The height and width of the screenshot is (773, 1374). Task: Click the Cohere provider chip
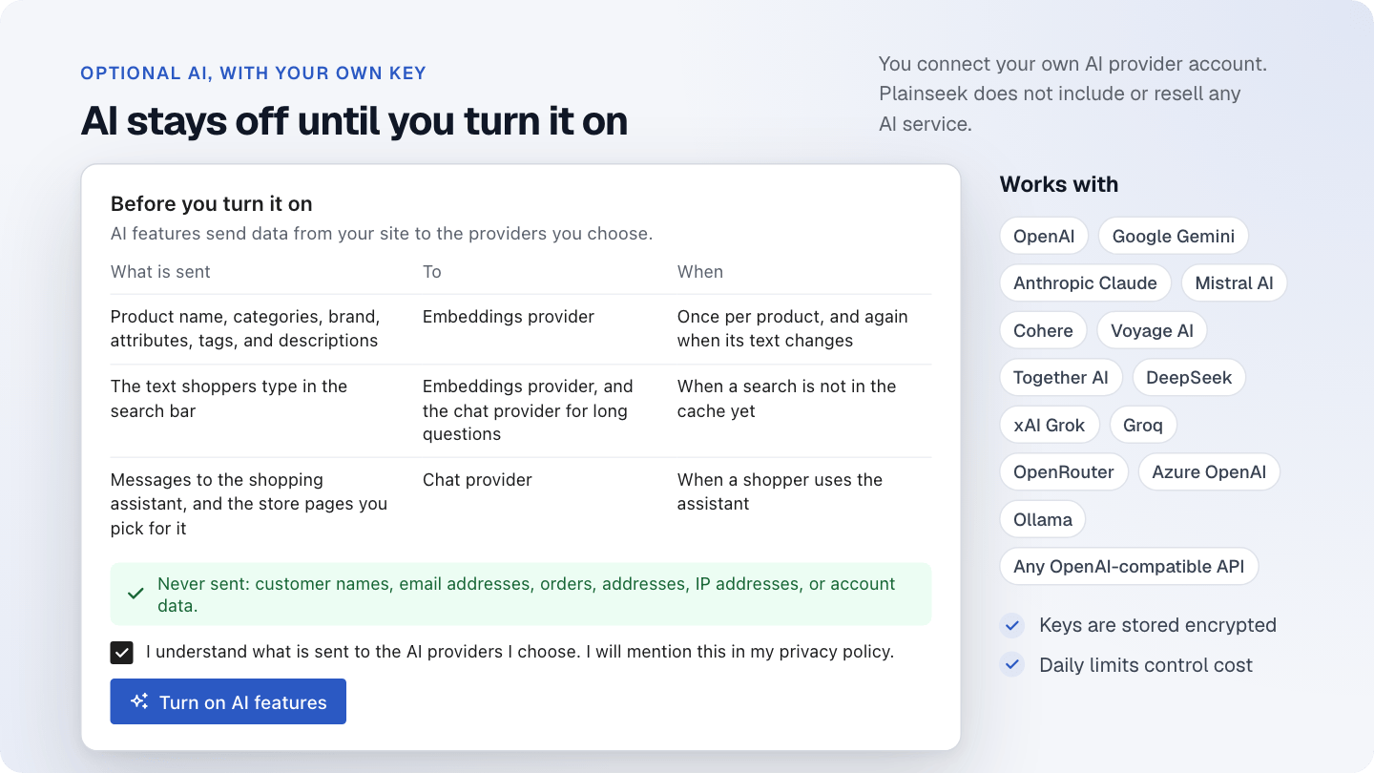point(1043,330)
